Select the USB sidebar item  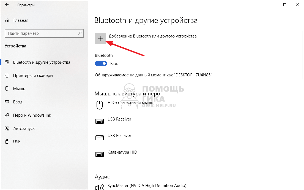17,142
